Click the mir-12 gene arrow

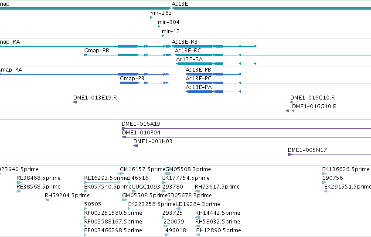pyautogui.click(x=163, y=36)
